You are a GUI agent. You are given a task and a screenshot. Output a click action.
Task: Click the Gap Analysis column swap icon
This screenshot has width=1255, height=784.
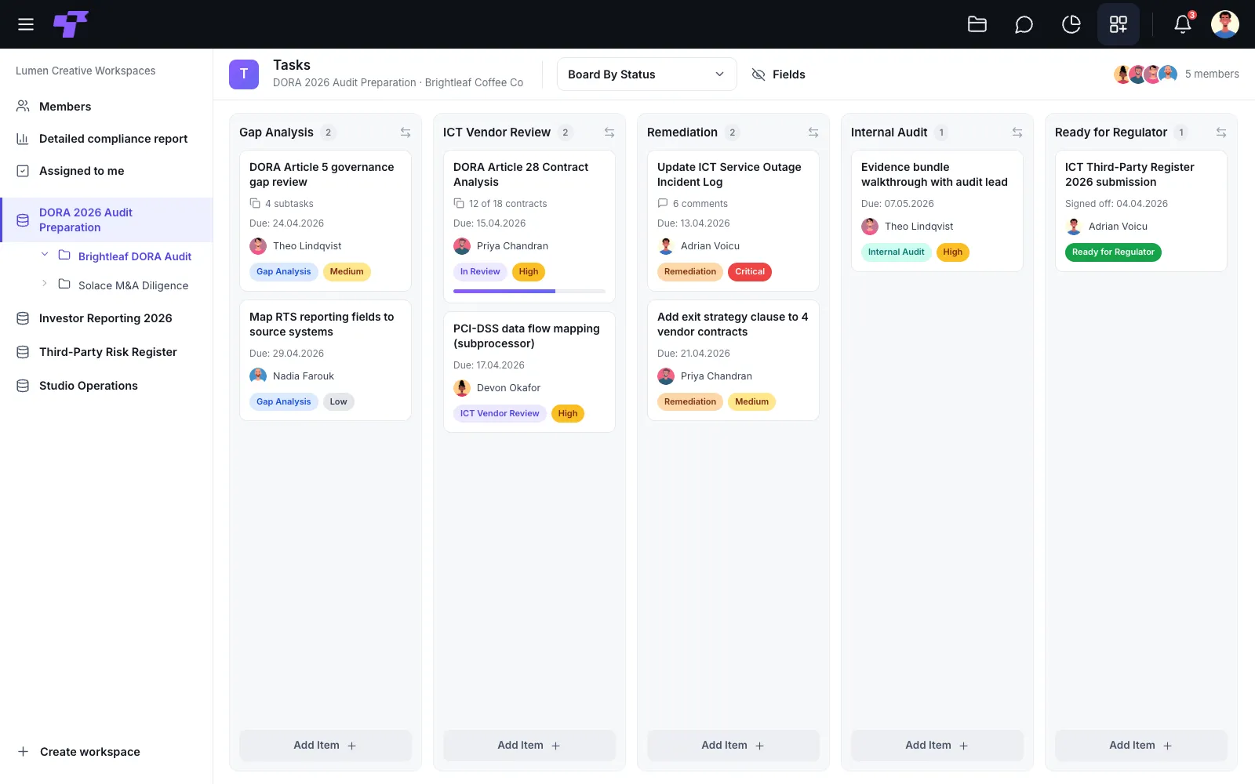pyautogui.click(x=406, y=132)
